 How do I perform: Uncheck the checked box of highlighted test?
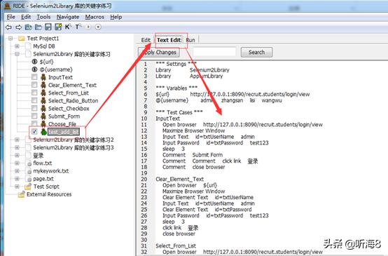click(x=34, y=132)
